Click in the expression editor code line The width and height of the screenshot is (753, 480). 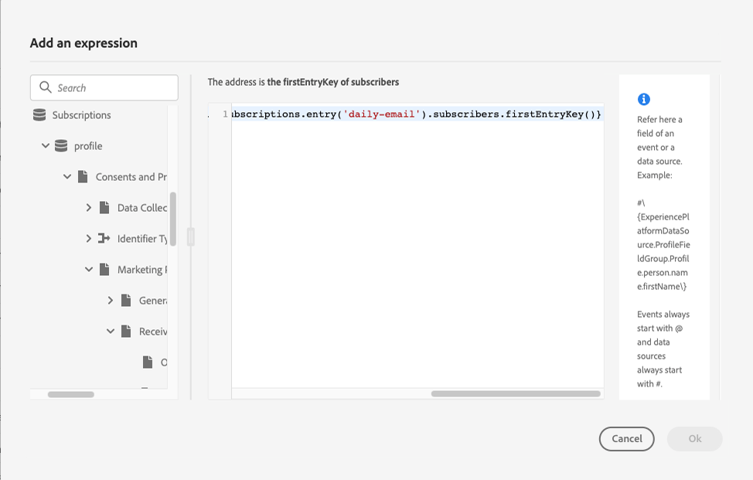417,114
